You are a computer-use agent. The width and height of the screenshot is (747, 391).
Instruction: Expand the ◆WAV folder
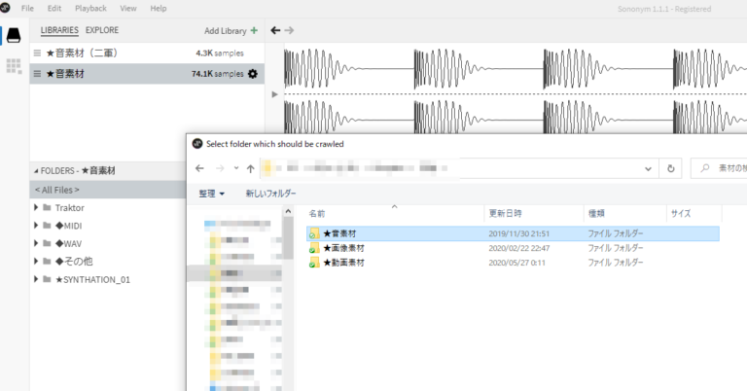click(x=36, y=243)
